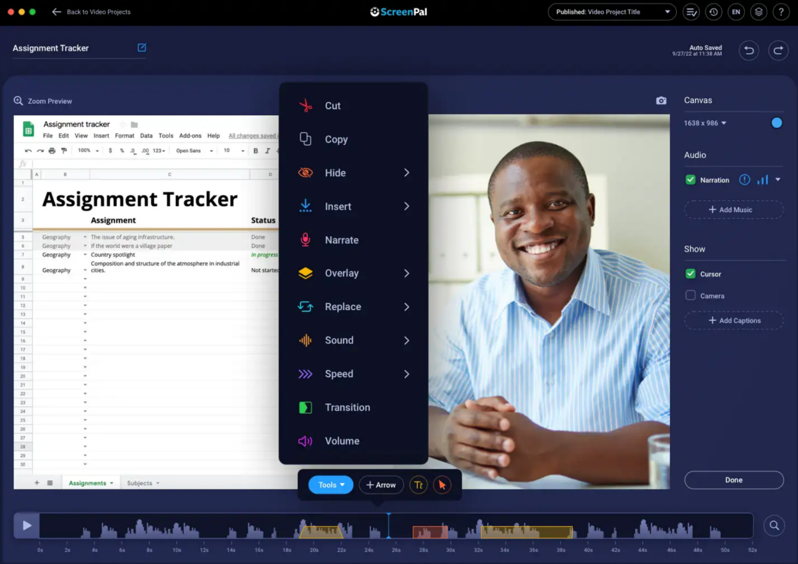Enable the Camera checkbox under Show
Viewport: 798px width, 564px height.
(690, 295)
